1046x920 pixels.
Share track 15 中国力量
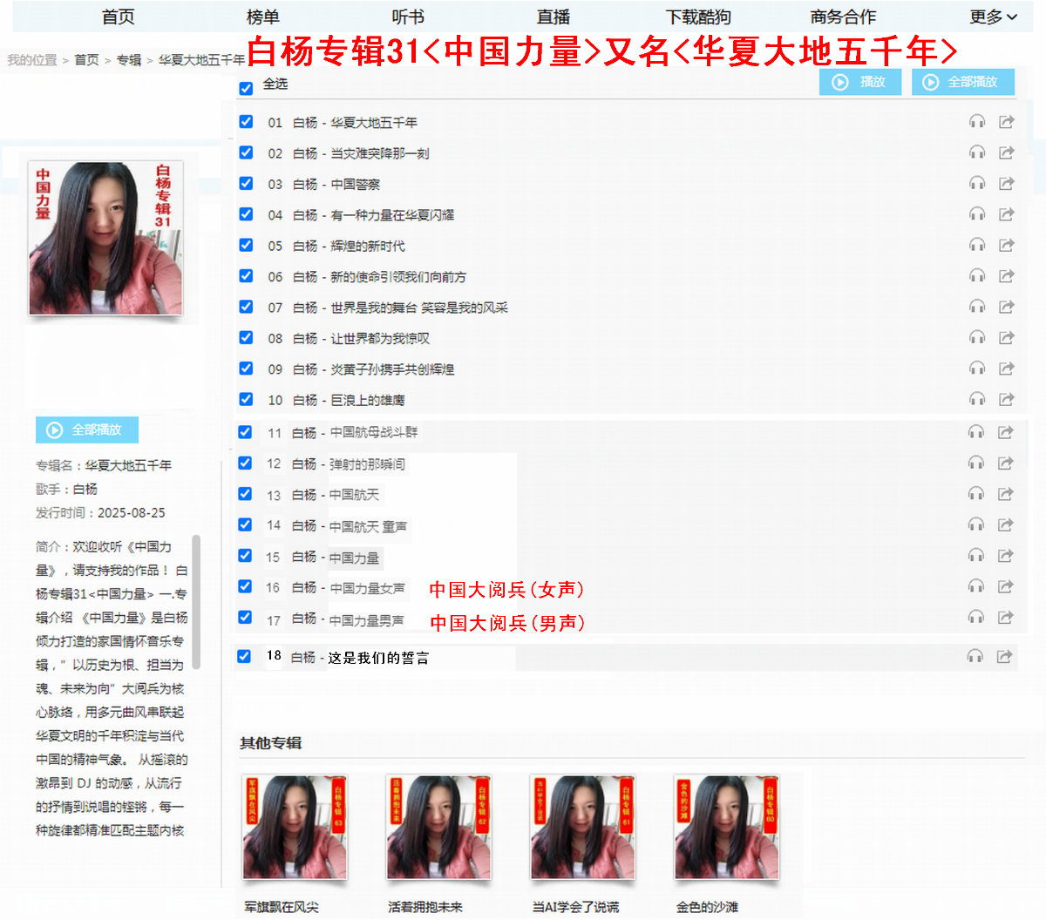coord(1006,556)
